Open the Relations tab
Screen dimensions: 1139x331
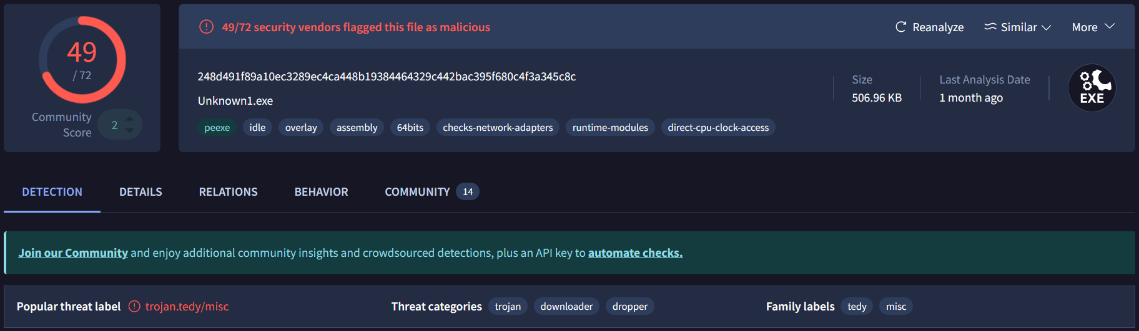pyautogui.click(x=228, y=192)
